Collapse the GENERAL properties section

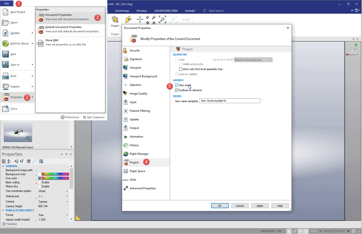3,166
